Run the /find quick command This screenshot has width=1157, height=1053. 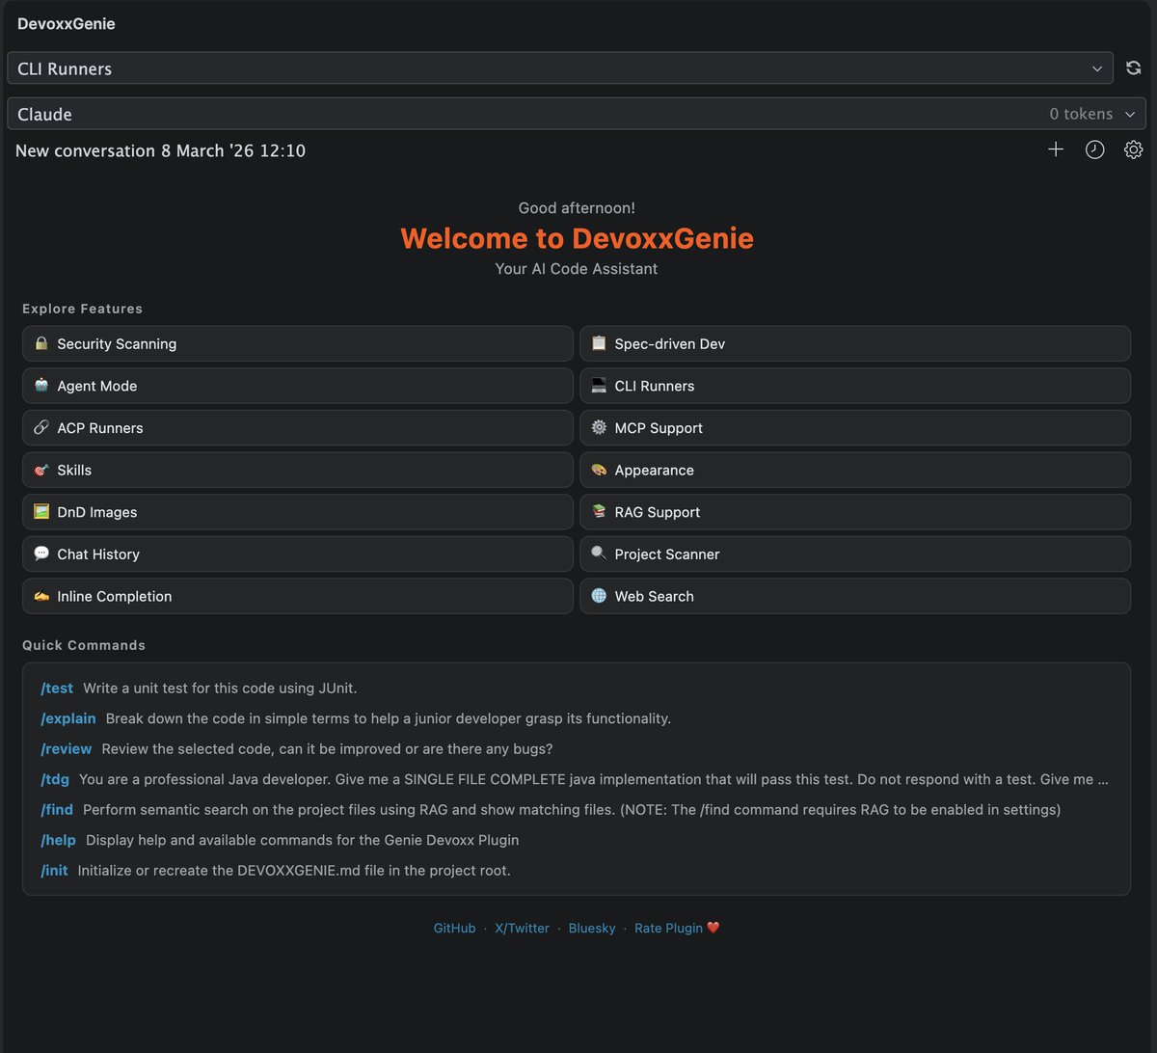(x=57, y=810)
